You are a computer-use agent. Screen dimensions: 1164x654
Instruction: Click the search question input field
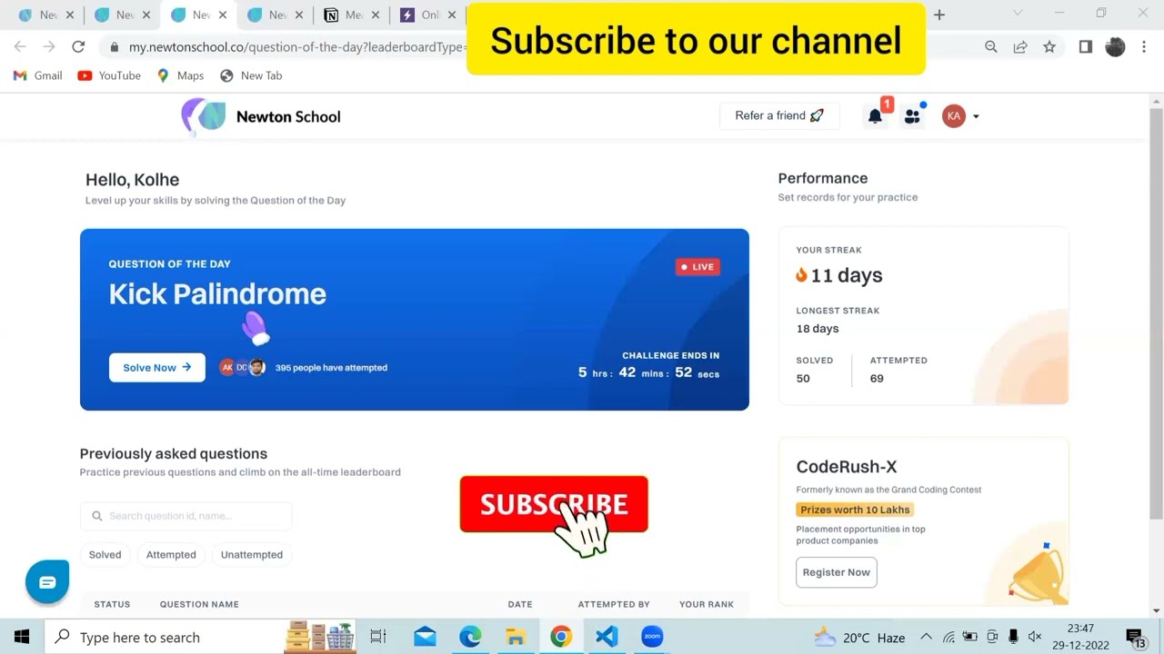click(186, 516)
